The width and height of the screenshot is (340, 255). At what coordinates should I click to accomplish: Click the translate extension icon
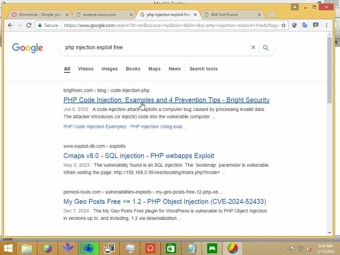tap(305, 25)
